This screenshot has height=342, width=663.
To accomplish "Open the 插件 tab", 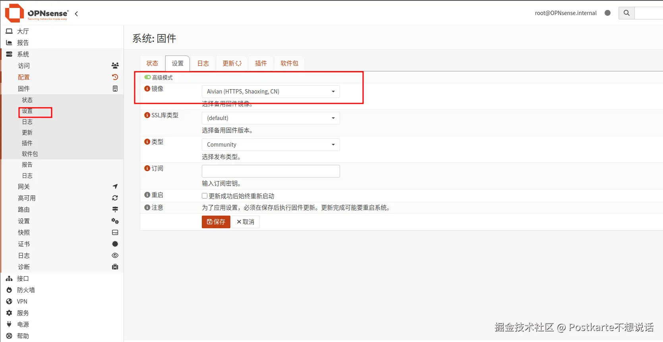I will [x=261, y=63].
